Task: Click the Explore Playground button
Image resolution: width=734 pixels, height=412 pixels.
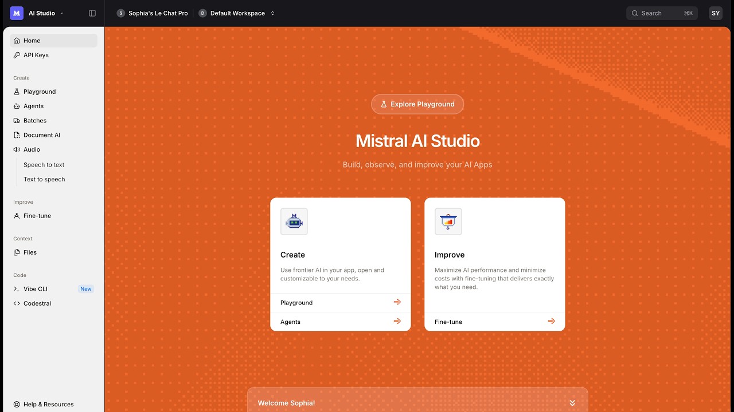Action: pyautogui.click(x=417, y=104)
